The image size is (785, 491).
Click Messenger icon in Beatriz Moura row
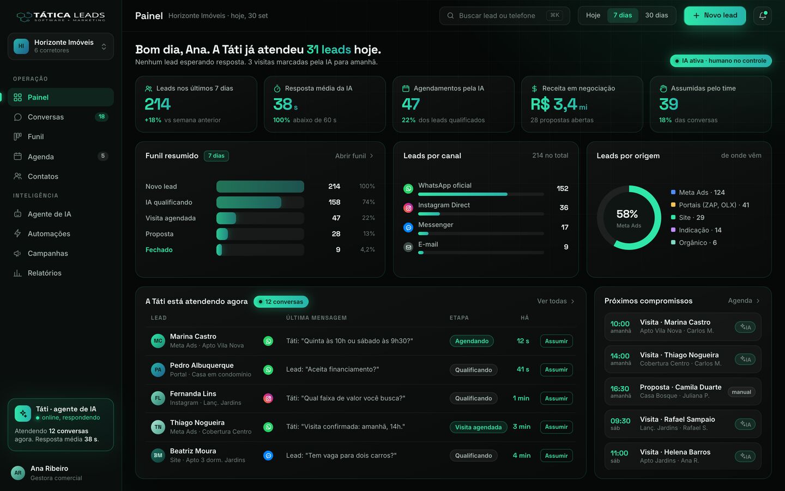pos(268,456)
